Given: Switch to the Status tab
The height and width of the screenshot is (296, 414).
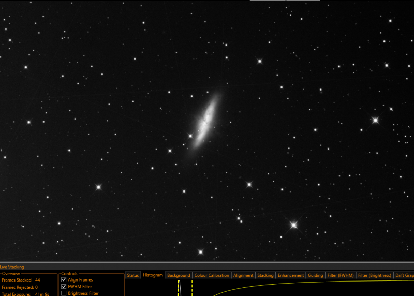Looking at the screenshot, I should pos(133,275).
